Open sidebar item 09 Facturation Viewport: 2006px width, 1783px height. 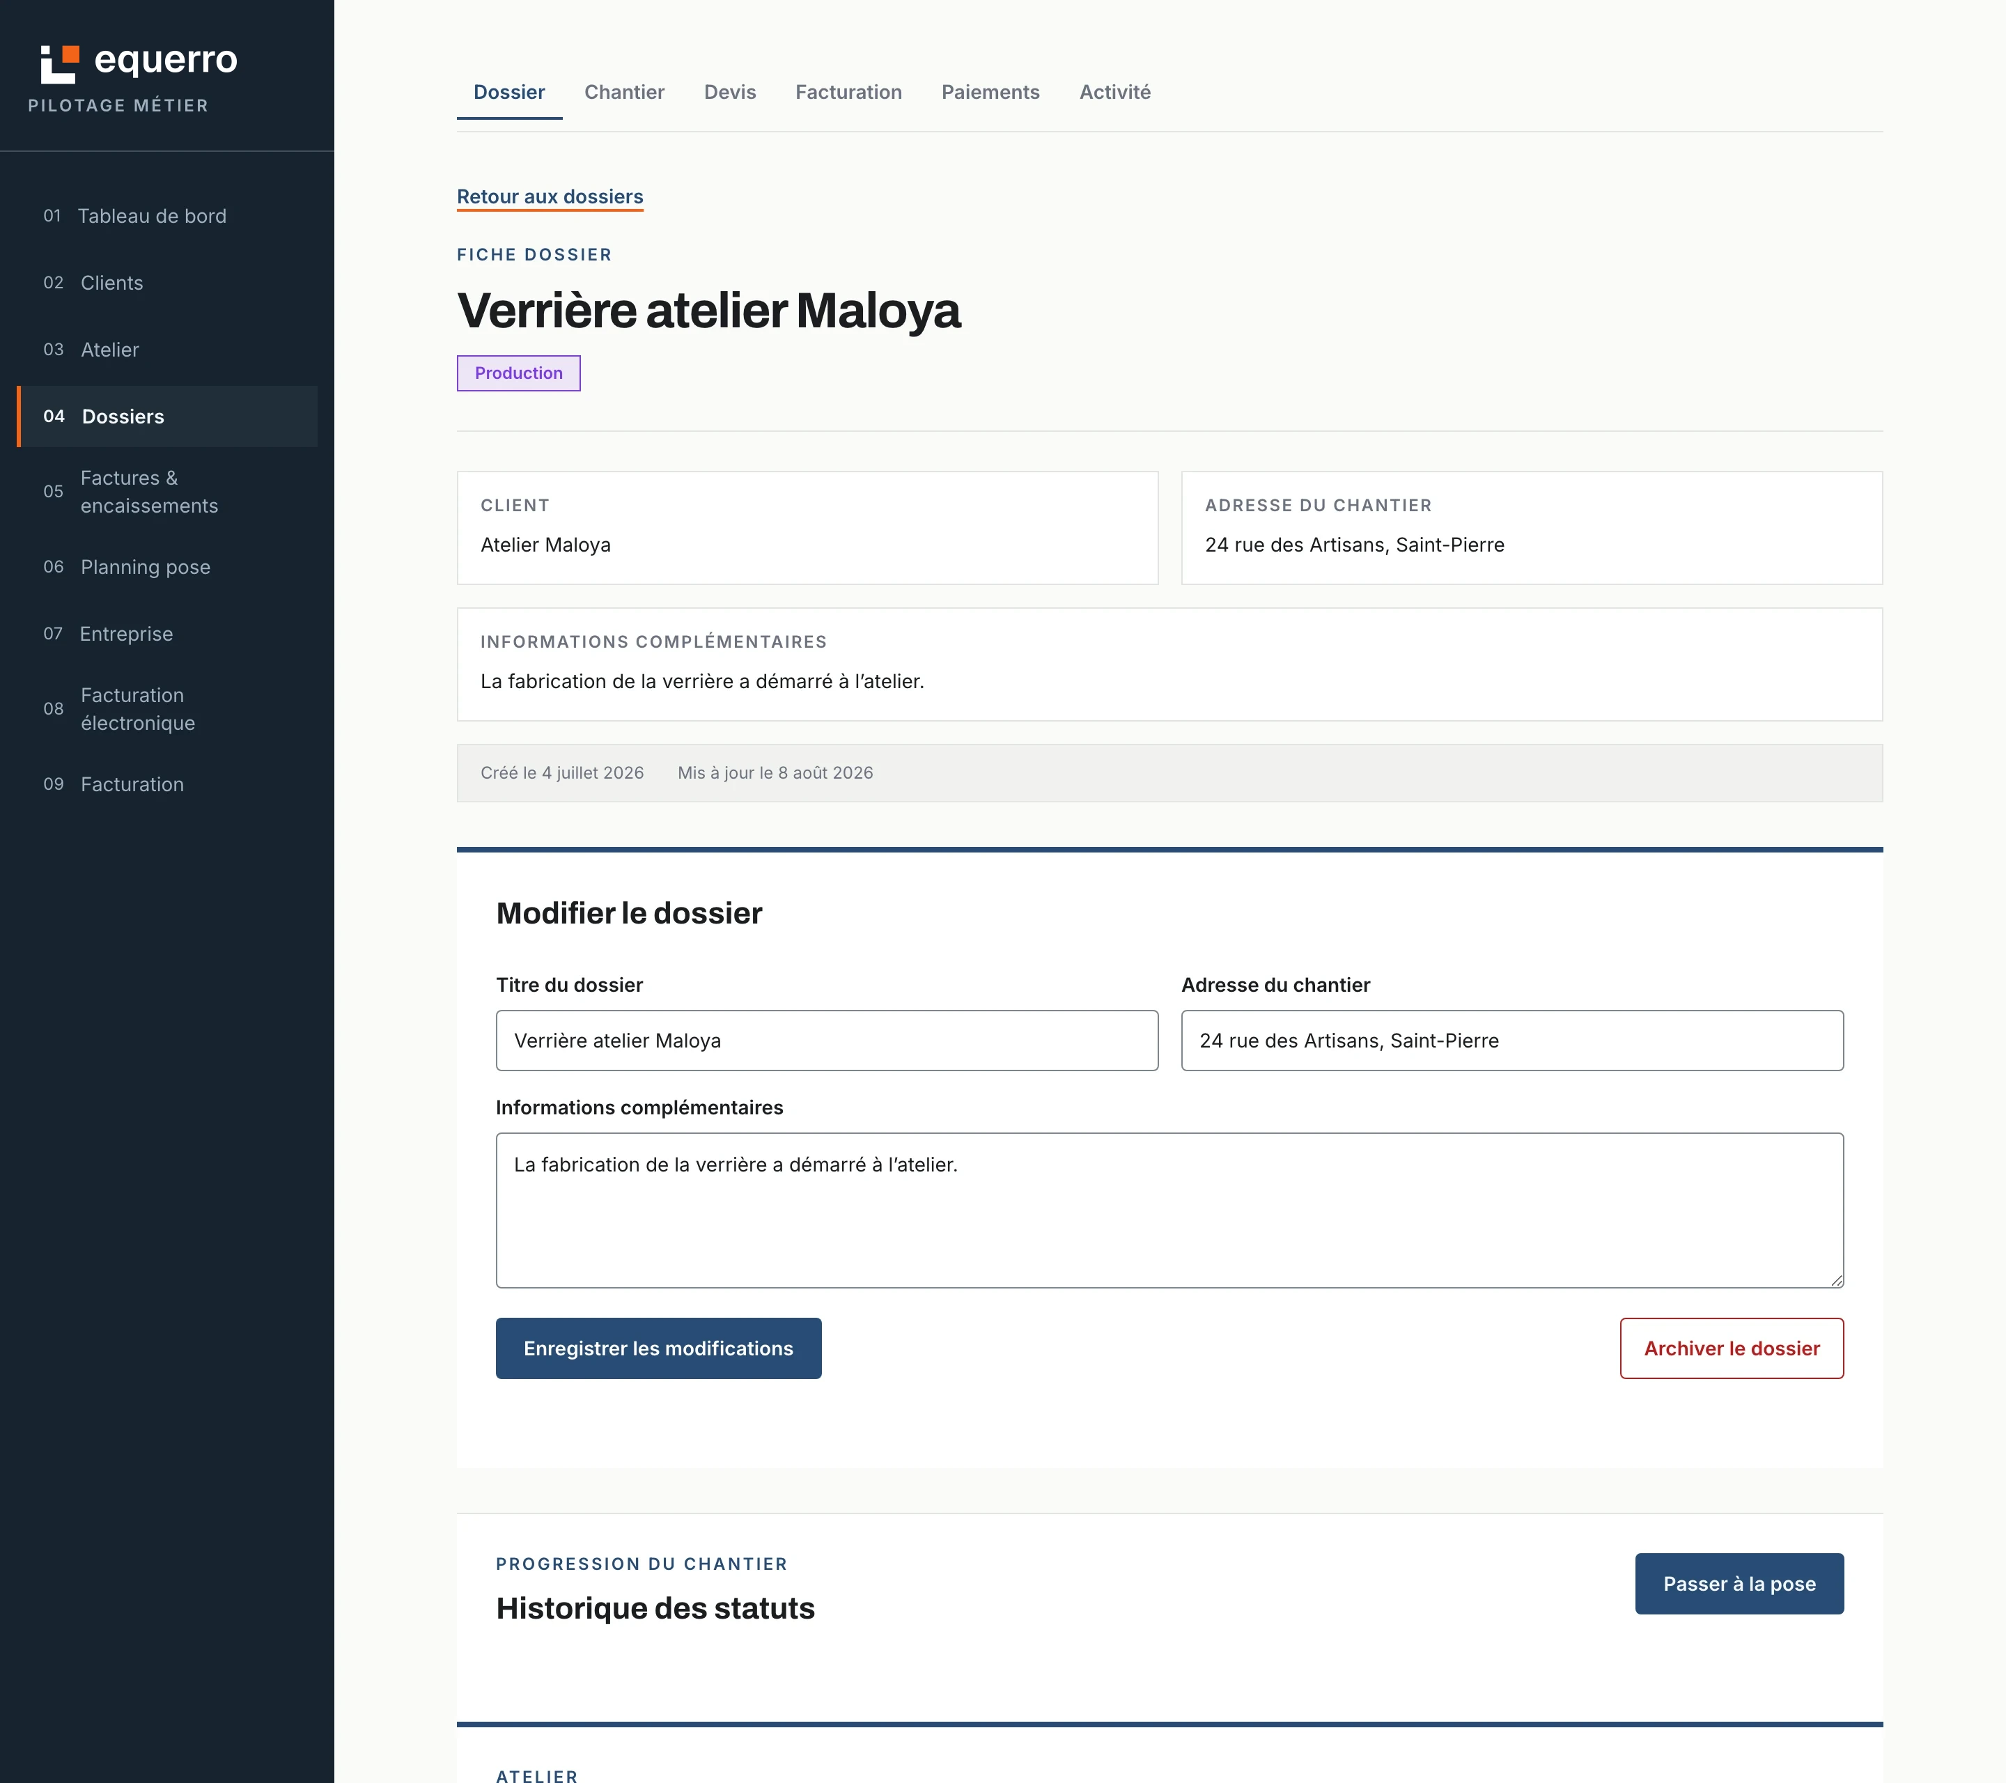tap(167, 784)
